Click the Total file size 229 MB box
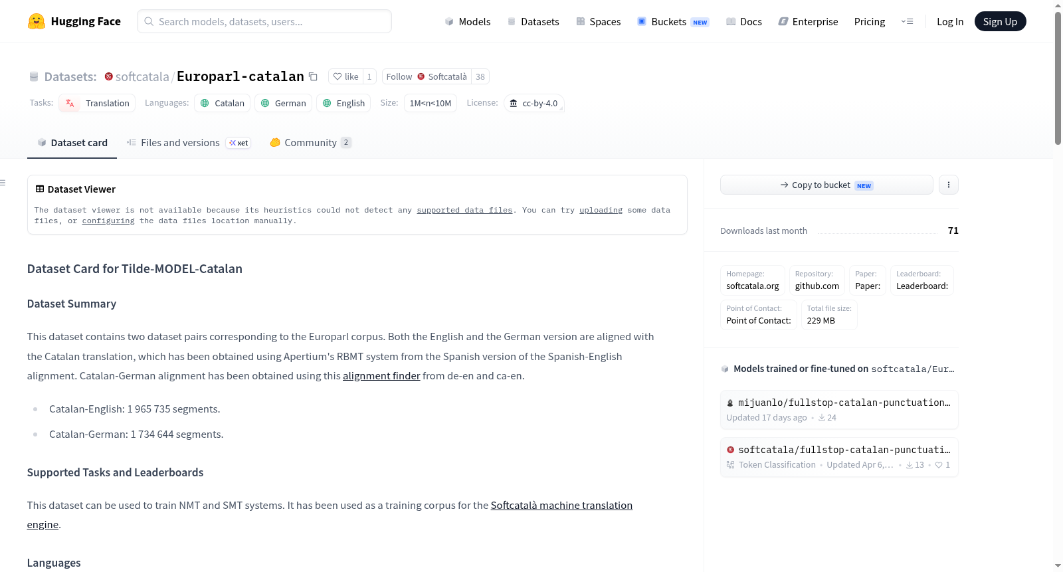1063x572 pixels. pyautogui.click(x=829, y=315)
